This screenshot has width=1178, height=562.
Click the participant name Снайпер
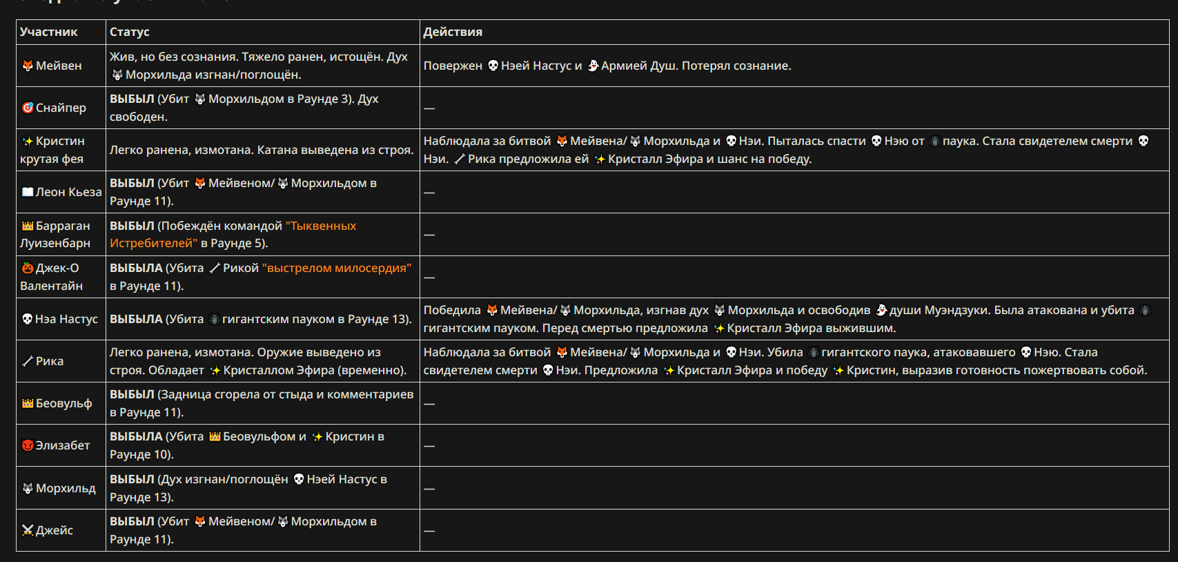coord(61,108)
